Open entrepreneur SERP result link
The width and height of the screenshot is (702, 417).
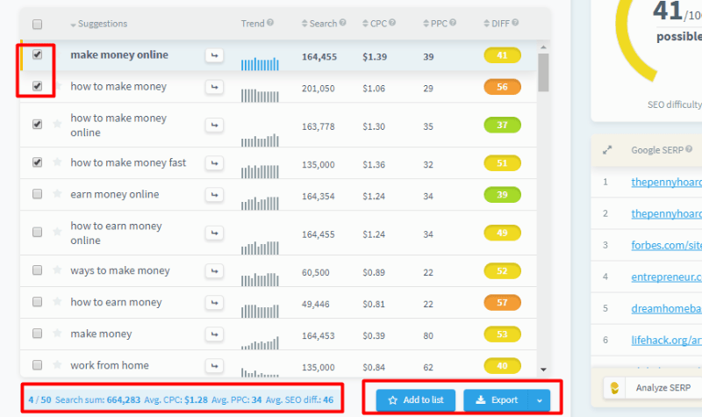click(x=667, y=277)
